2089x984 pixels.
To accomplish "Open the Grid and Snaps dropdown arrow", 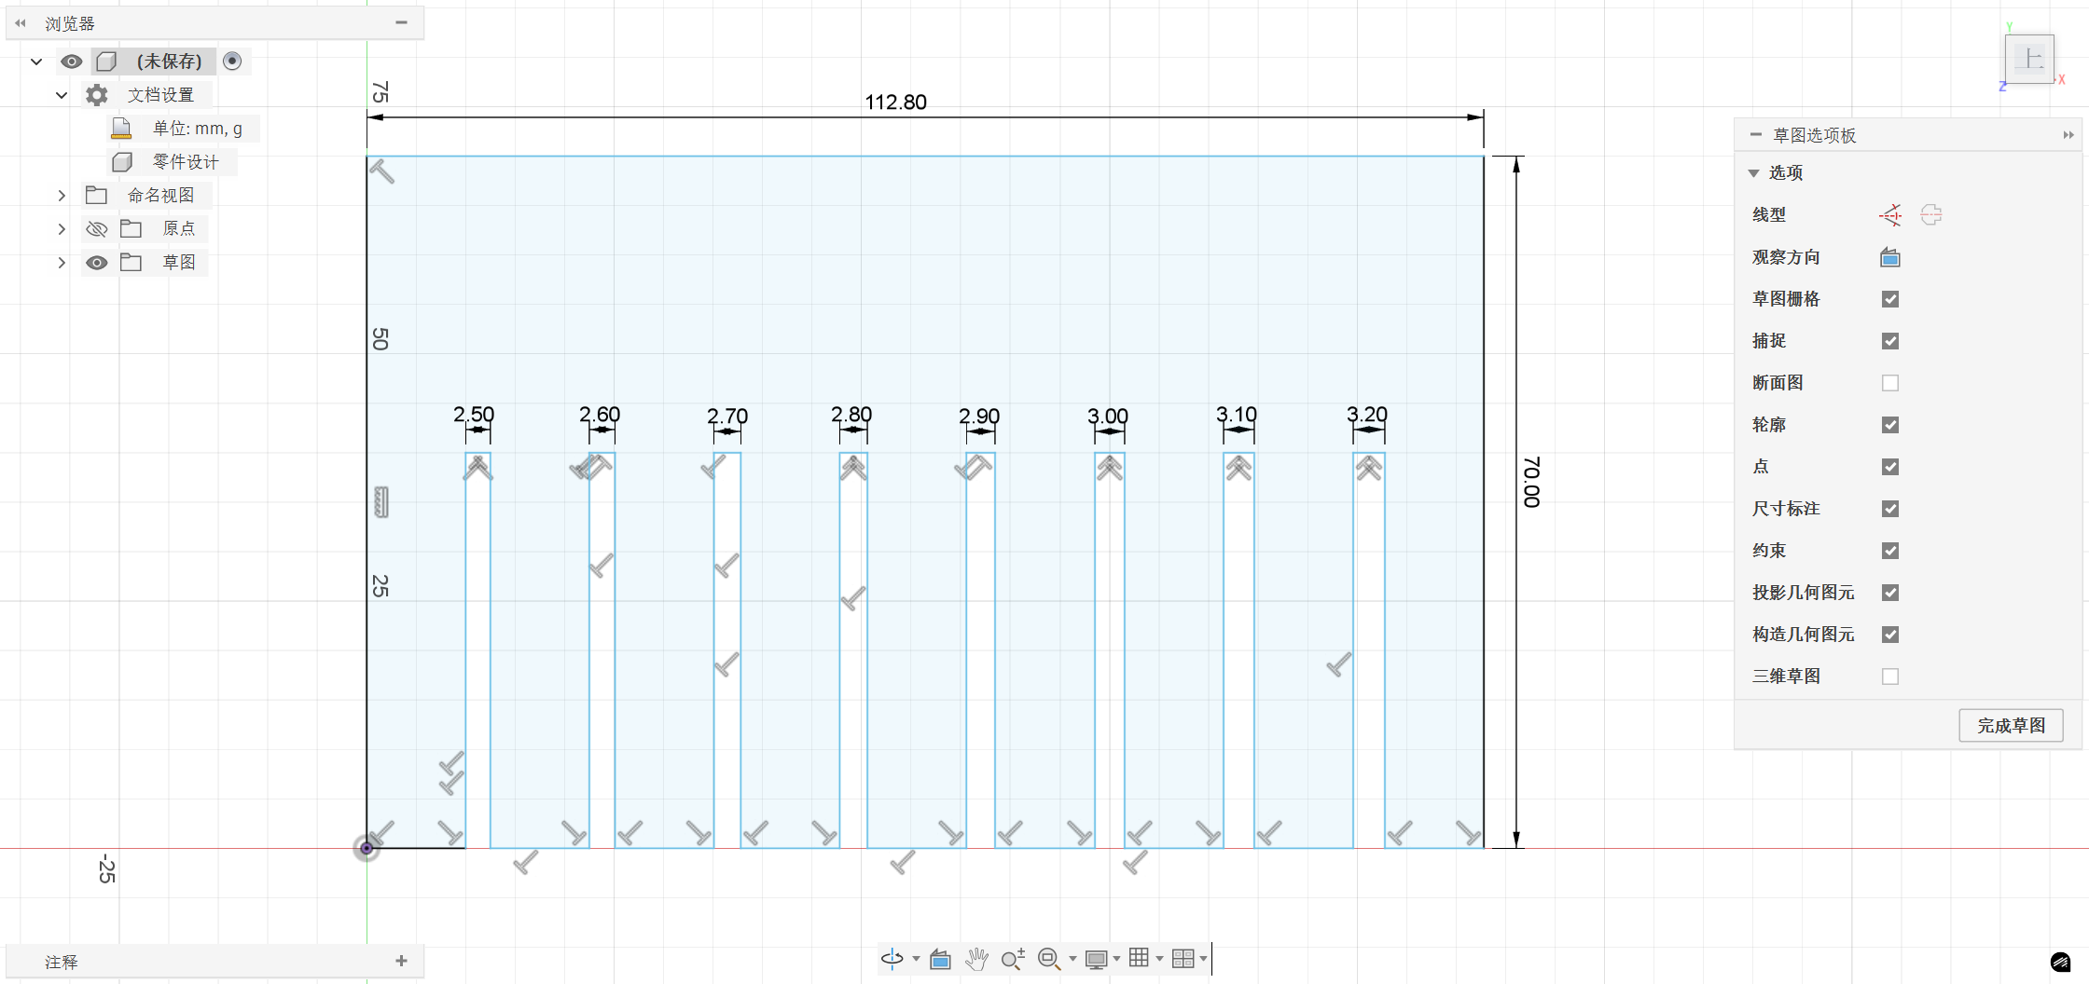I will click(1159, 959).
